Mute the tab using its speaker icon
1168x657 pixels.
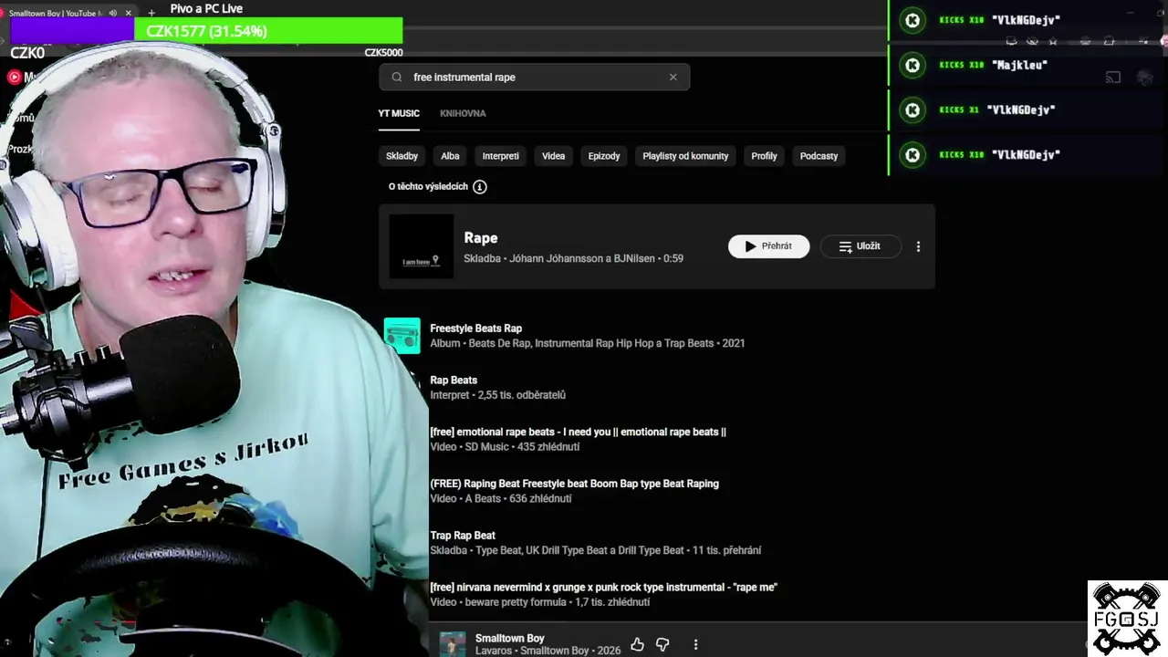click(113, 14)
